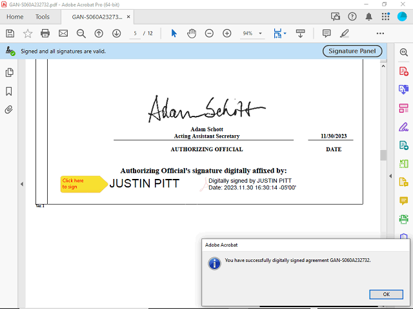This screenshot has width=413, height=309.
Task: Open the account profile avatar
Action: tap(402, 17)
